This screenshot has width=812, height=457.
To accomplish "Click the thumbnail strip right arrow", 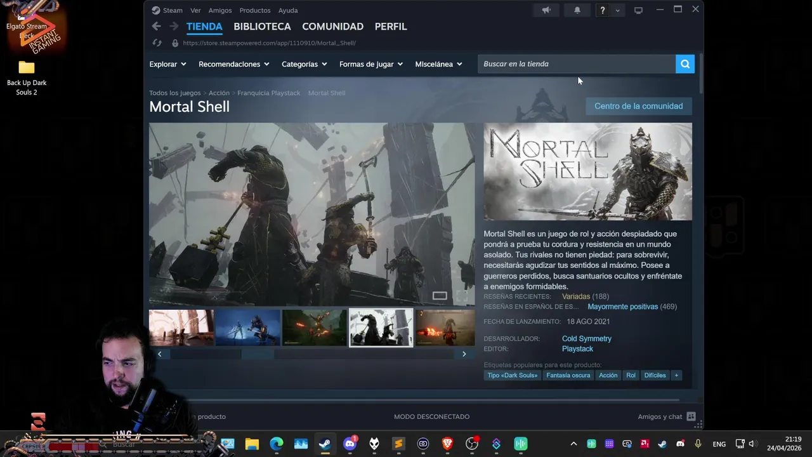I will 464,354.
